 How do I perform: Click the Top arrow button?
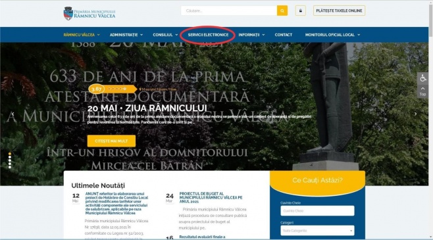click(422, 91)
